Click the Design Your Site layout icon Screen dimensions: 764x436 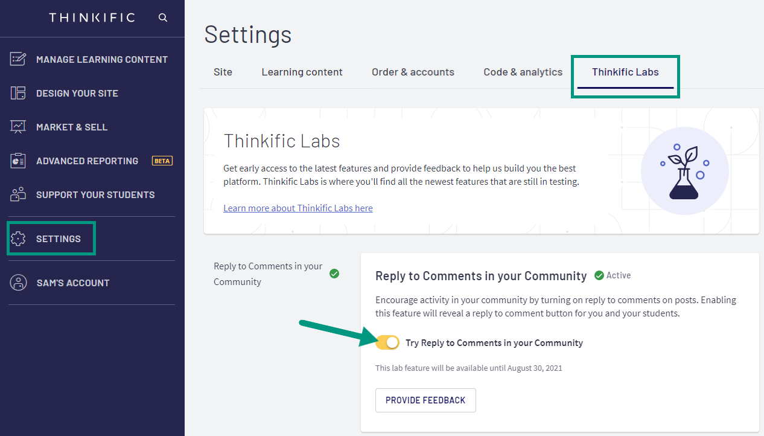18,93
